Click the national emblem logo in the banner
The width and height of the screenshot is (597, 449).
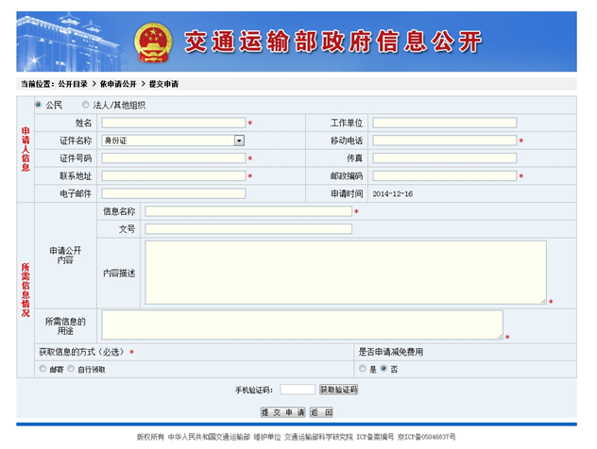tap(153, 42)
